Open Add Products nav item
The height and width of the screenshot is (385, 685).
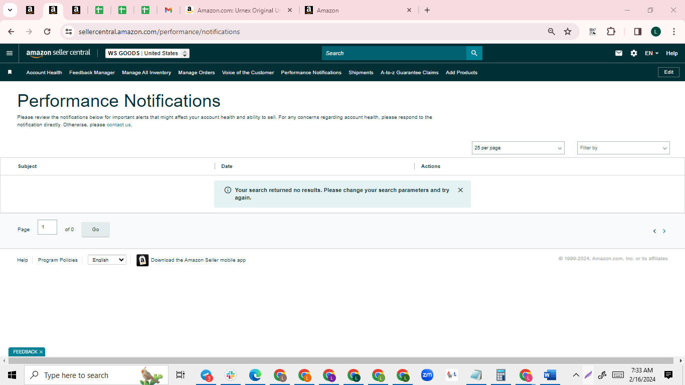tap(461, 73)
